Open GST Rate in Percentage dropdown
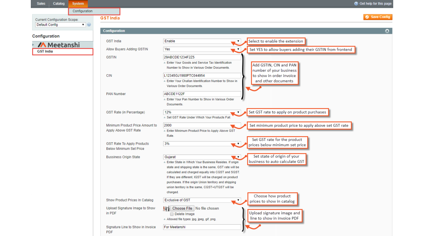The height and width of the screenshot is (236, 424). (x=202, y=112)
